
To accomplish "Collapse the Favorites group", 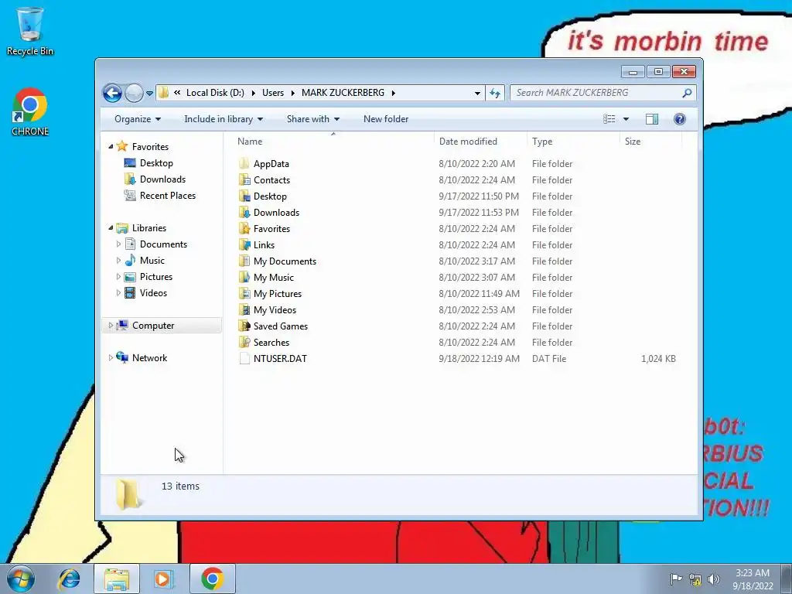I will (x=111, y=146).
